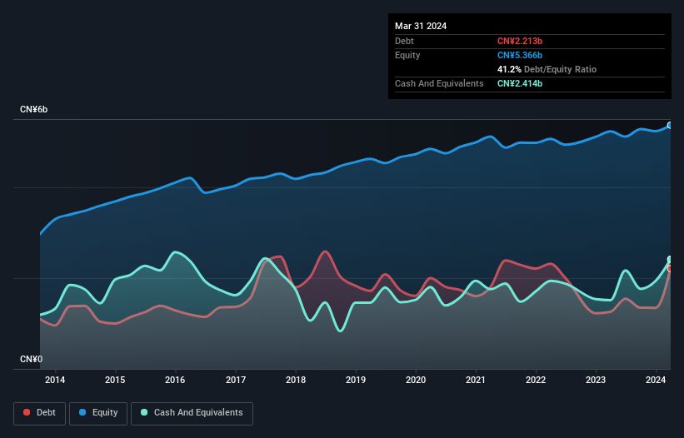Click the 2015 x-axis label
This screenshot has width=684, height=438.
tap(116, 381)
